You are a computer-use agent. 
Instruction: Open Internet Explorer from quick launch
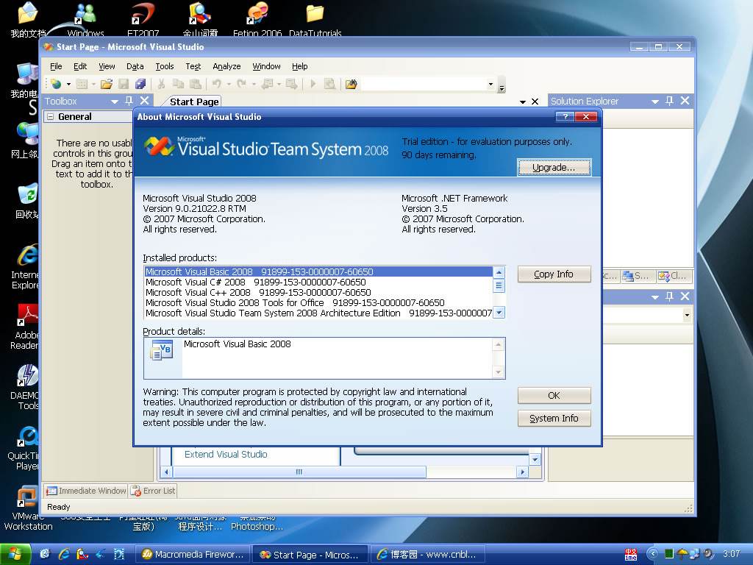64,554
